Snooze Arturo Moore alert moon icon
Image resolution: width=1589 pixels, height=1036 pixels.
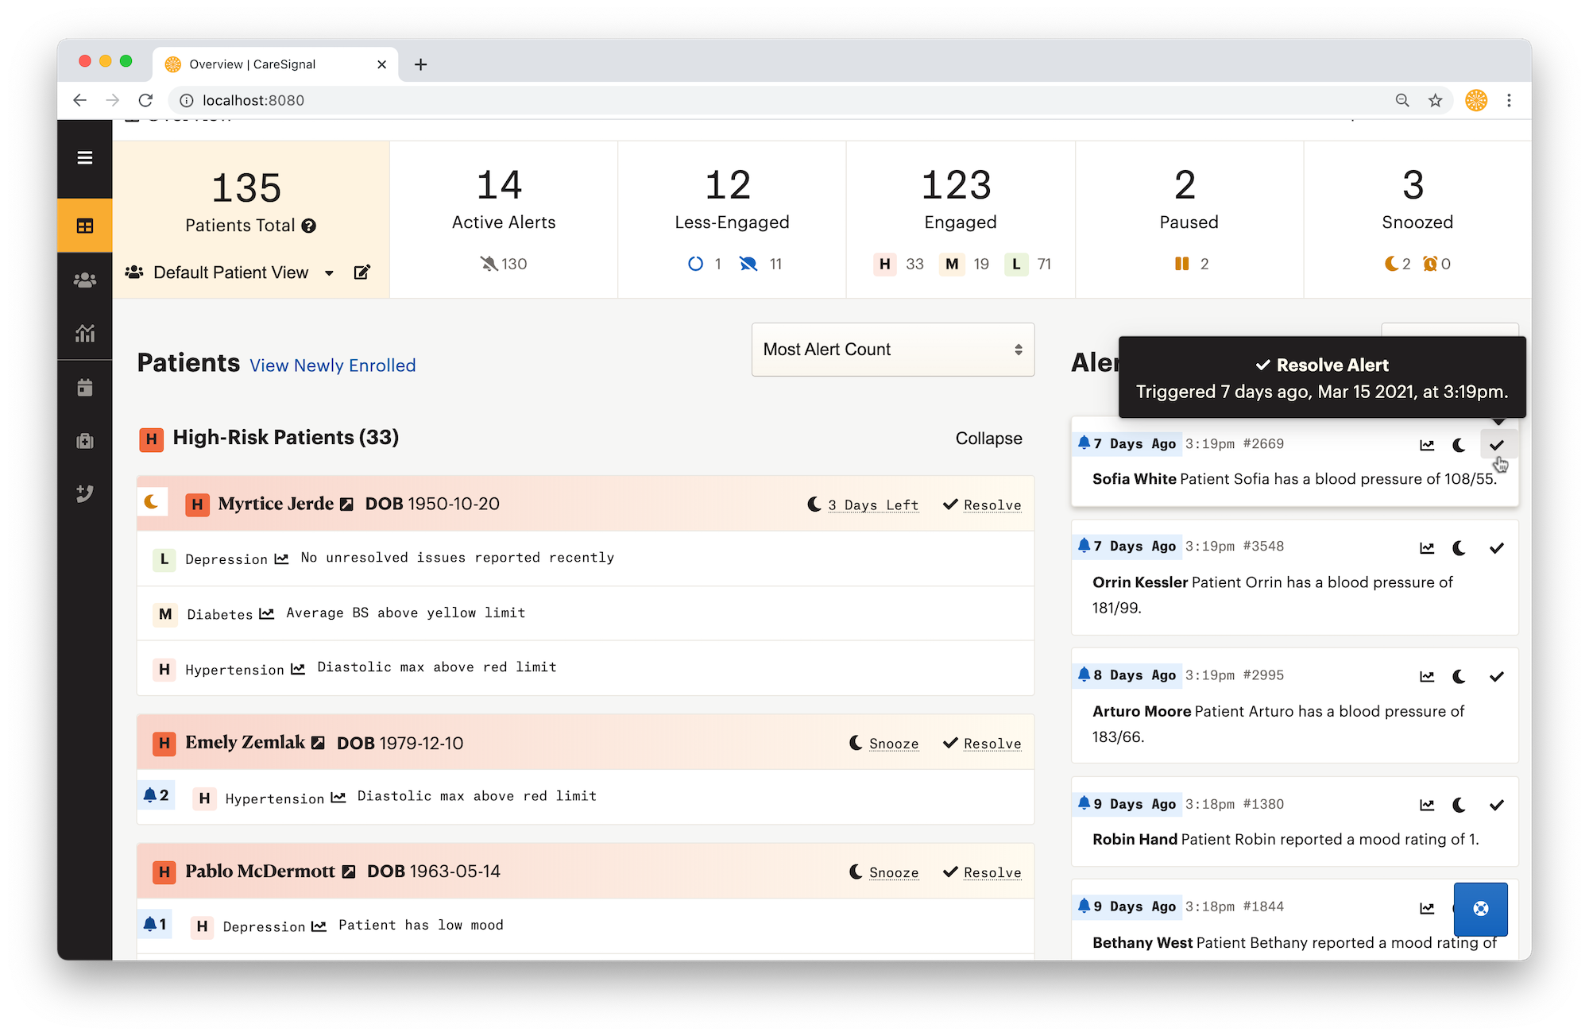(1459, 677)
